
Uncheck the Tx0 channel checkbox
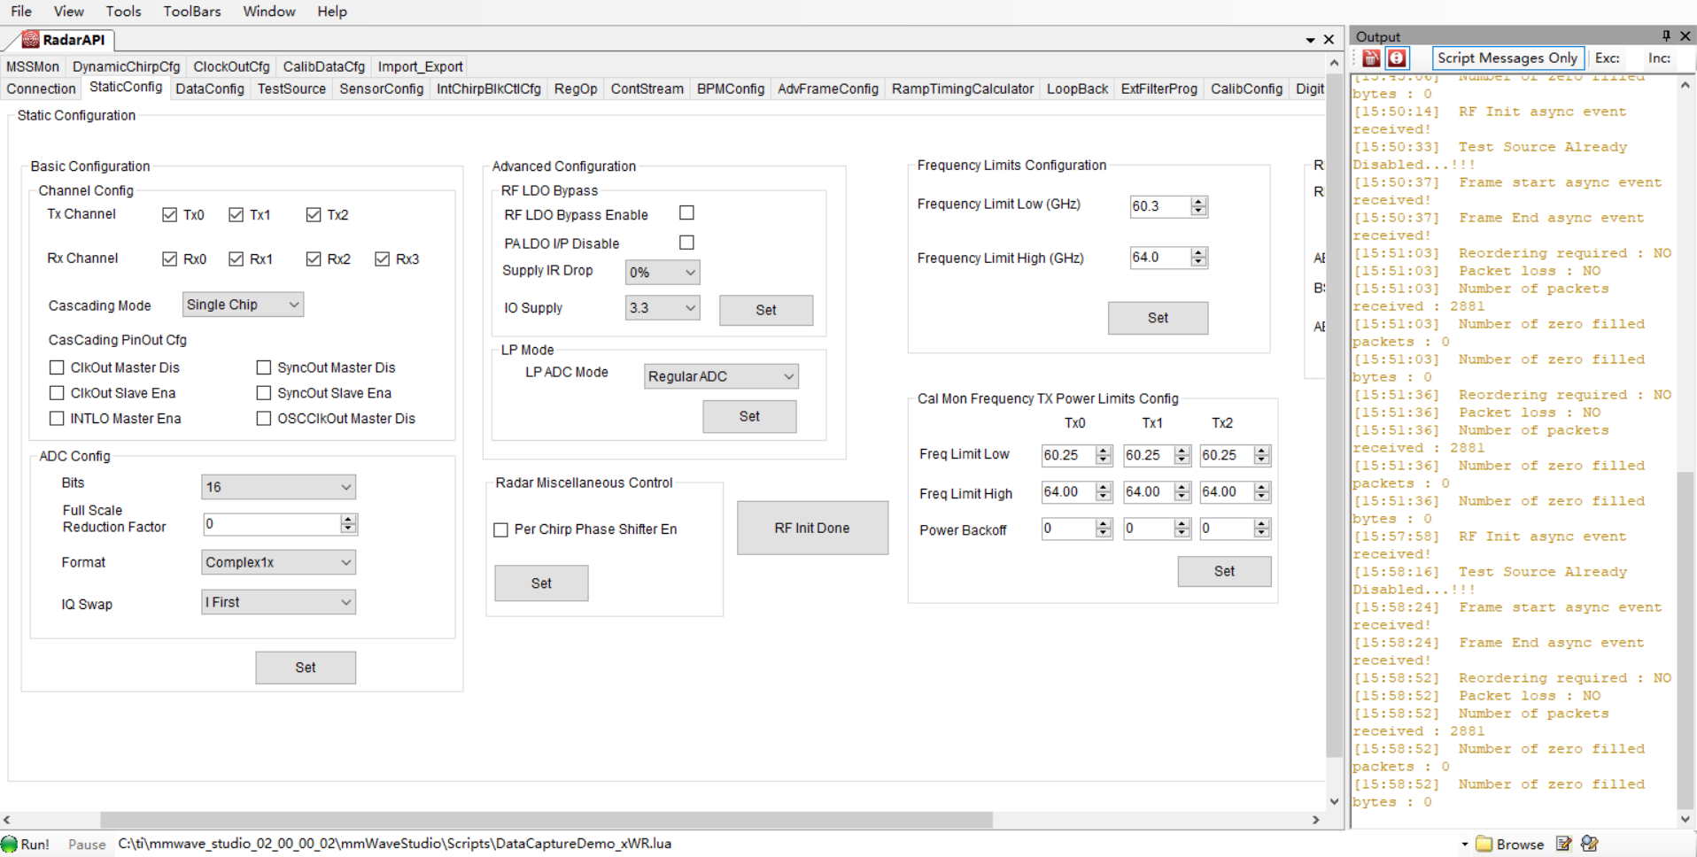[170, 215]
